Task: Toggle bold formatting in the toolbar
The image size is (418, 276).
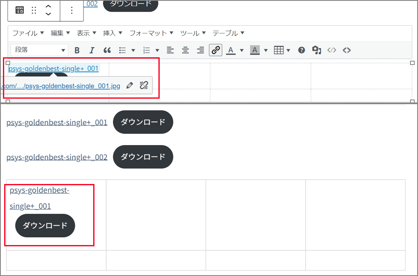Action: (x=77, y=50)
